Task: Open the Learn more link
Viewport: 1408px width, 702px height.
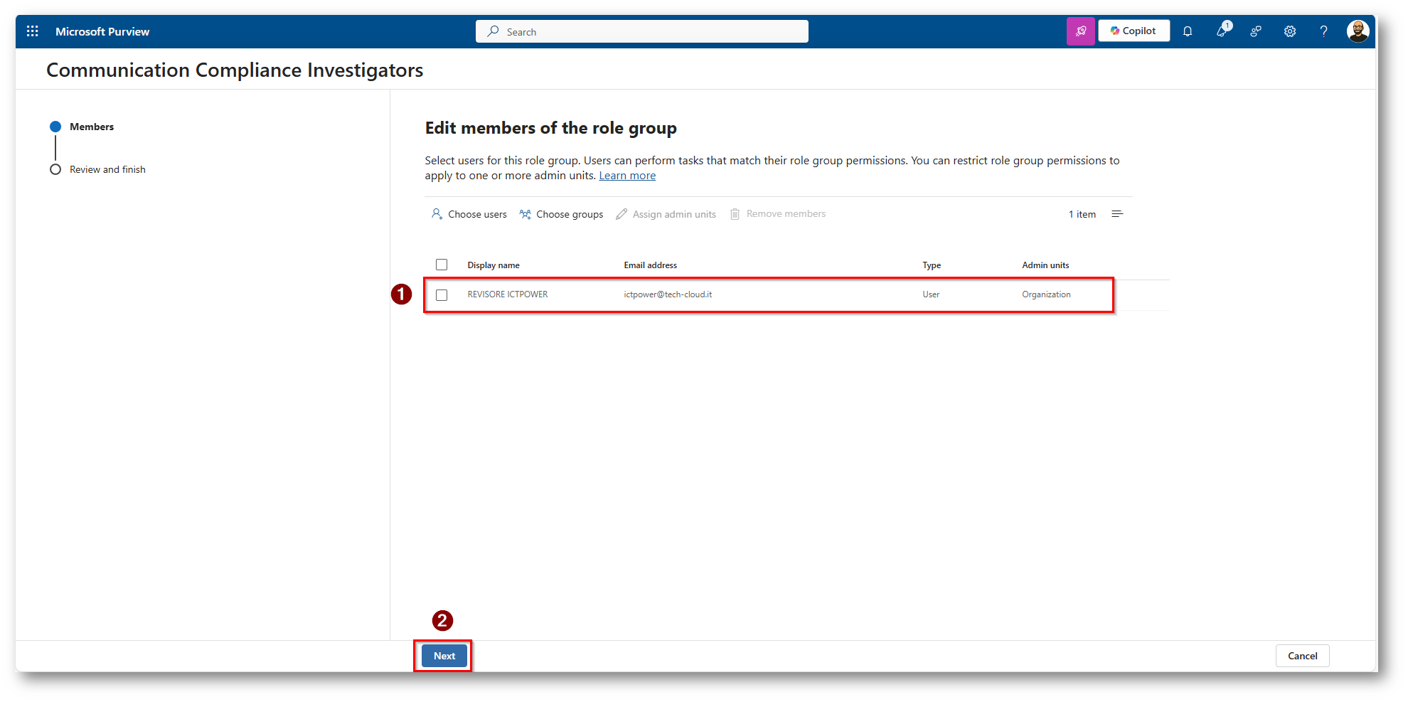Action: point(627,176)
